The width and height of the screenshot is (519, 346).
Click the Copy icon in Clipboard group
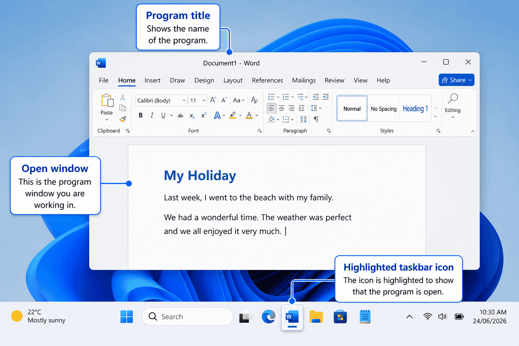pos(123,108)
